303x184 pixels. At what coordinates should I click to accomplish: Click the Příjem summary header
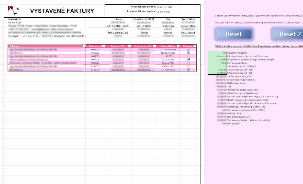coord(118,19)
